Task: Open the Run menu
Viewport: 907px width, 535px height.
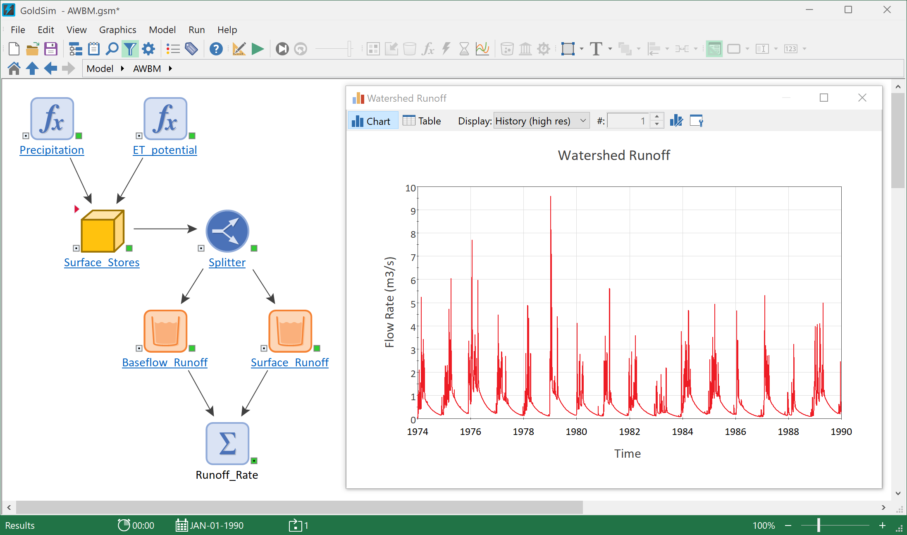Action: [x=196, y=30]
